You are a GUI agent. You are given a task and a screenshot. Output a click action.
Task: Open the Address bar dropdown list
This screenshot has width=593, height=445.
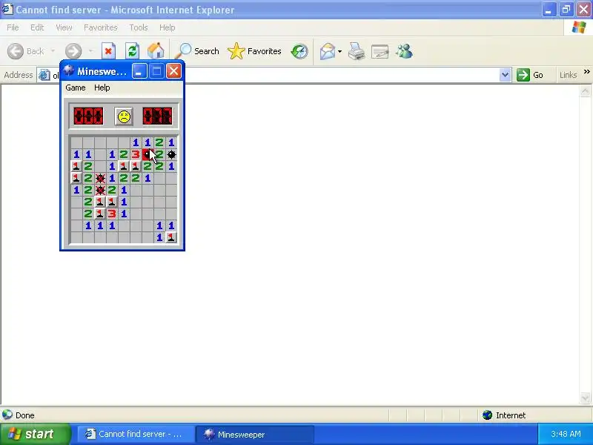pyautogui.click(x=505, y=75)
